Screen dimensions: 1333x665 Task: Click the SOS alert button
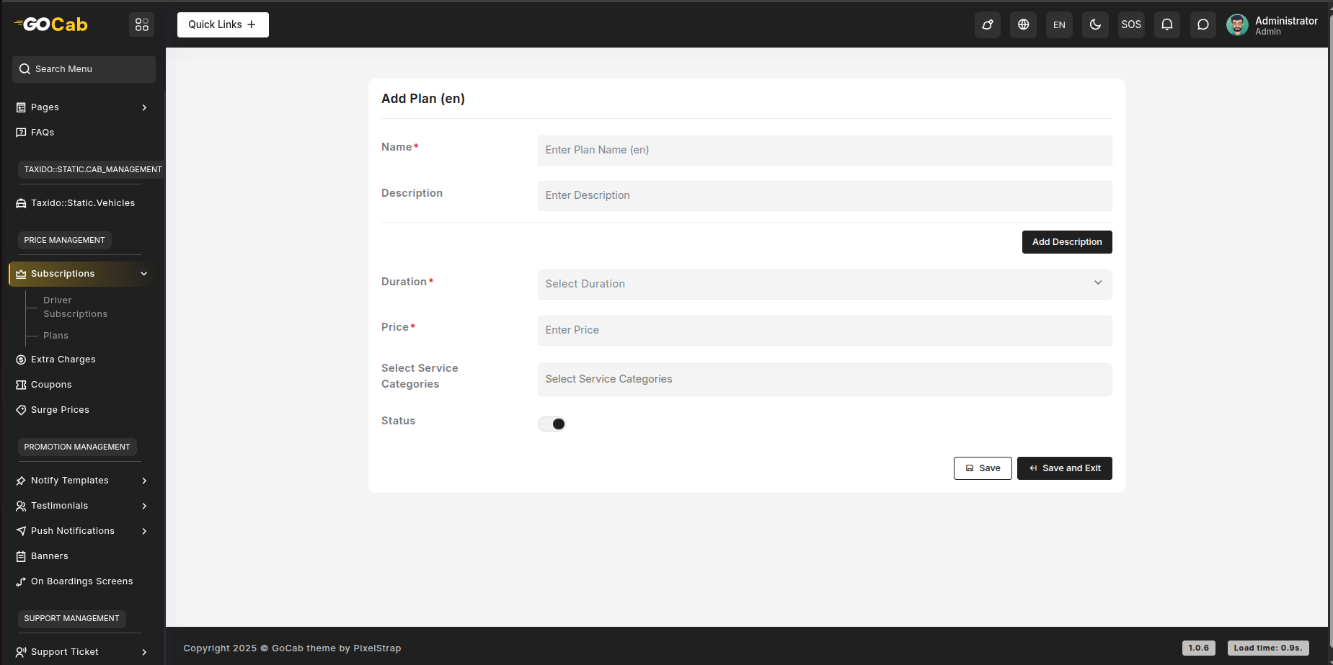coord(1130,24)
